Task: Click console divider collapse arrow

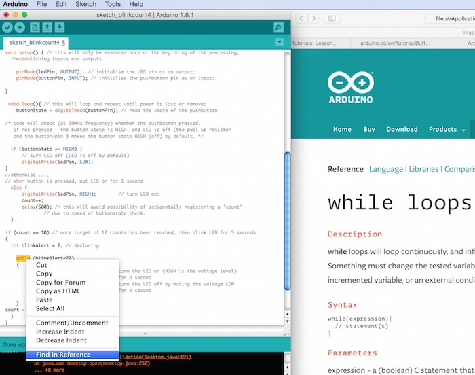Action: tap(145, 334)
